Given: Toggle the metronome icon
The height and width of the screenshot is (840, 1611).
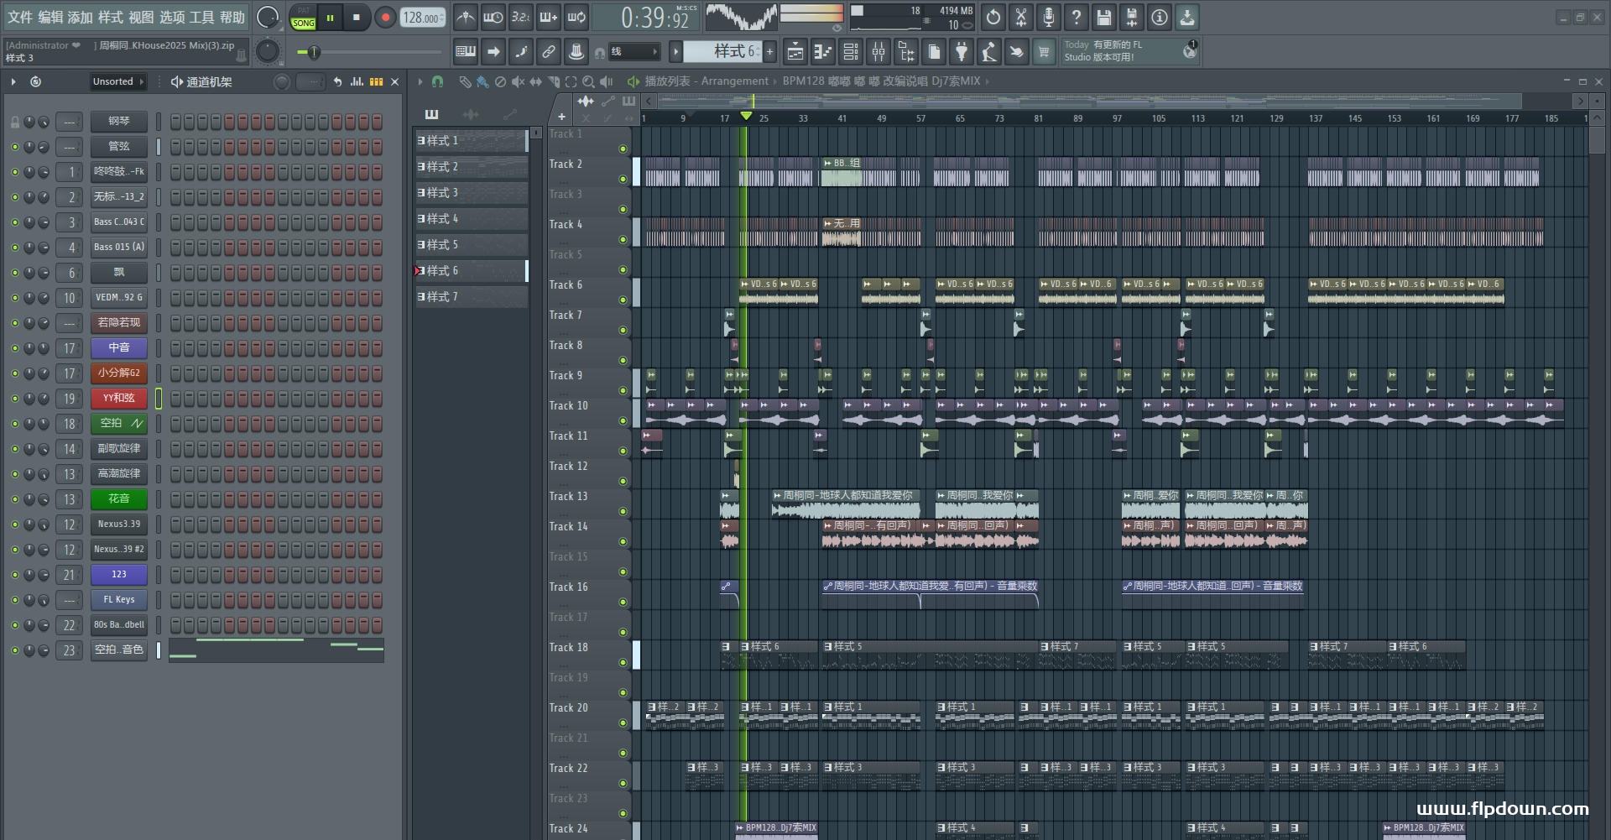Looking at the screenshot, I should click(466, 17).
